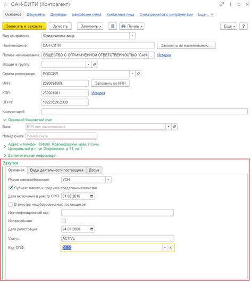Go to the Банковские счета section
The width and height of the screenshot is (252, 282).
pyautogui.click(x=87, y=14)
